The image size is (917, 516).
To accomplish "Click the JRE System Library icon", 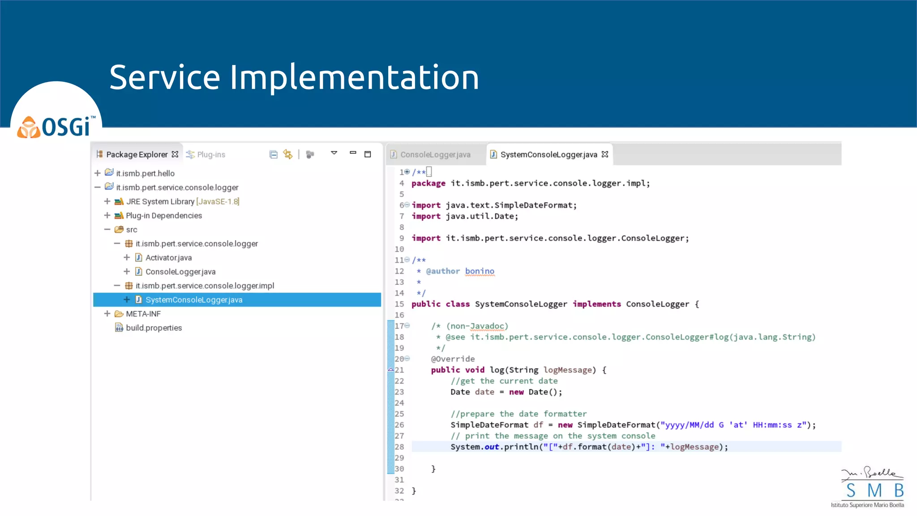I will coord(119,202).
